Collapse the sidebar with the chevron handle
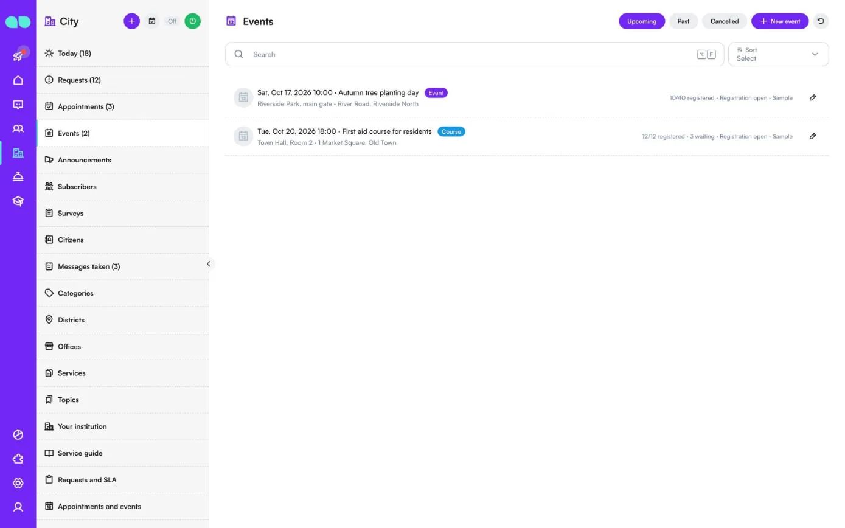Screen dimensions: 845x528 [x=208, y=264]
